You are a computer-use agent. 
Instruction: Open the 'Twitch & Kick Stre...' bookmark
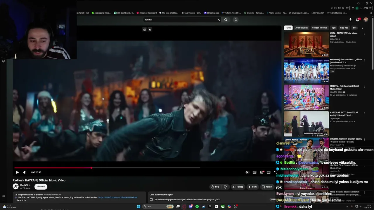click(231, 13)
